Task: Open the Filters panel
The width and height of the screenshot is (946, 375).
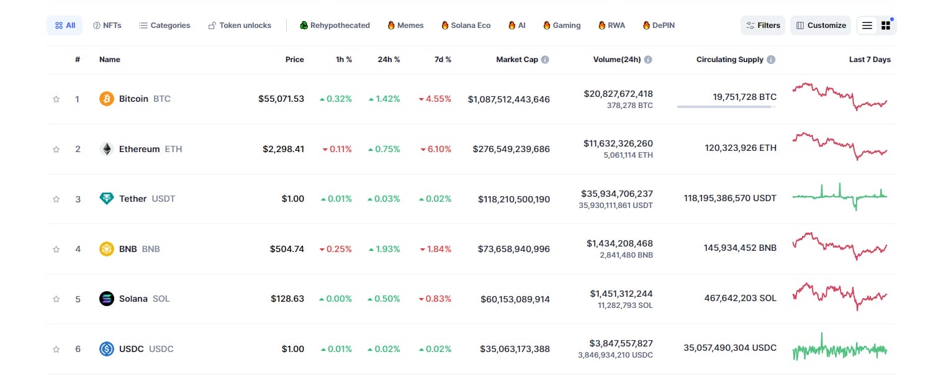Action: click(763, 25)
